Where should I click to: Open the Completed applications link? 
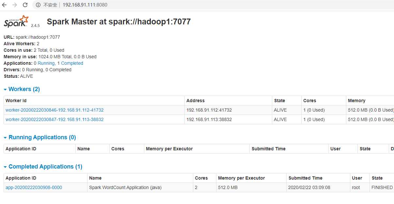click(72, 63)
